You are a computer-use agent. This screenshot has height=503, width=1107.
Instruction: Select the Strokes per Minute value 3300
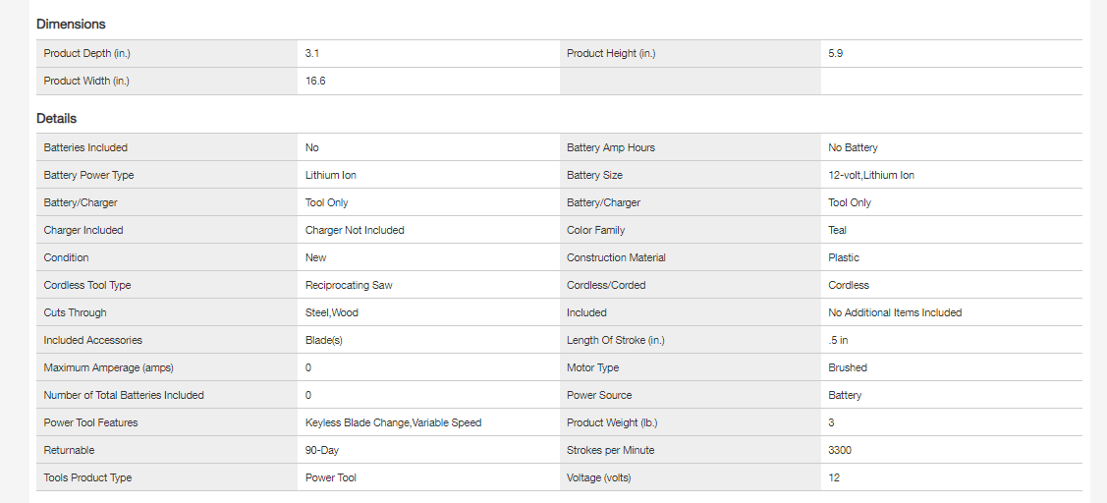[840, 450]
